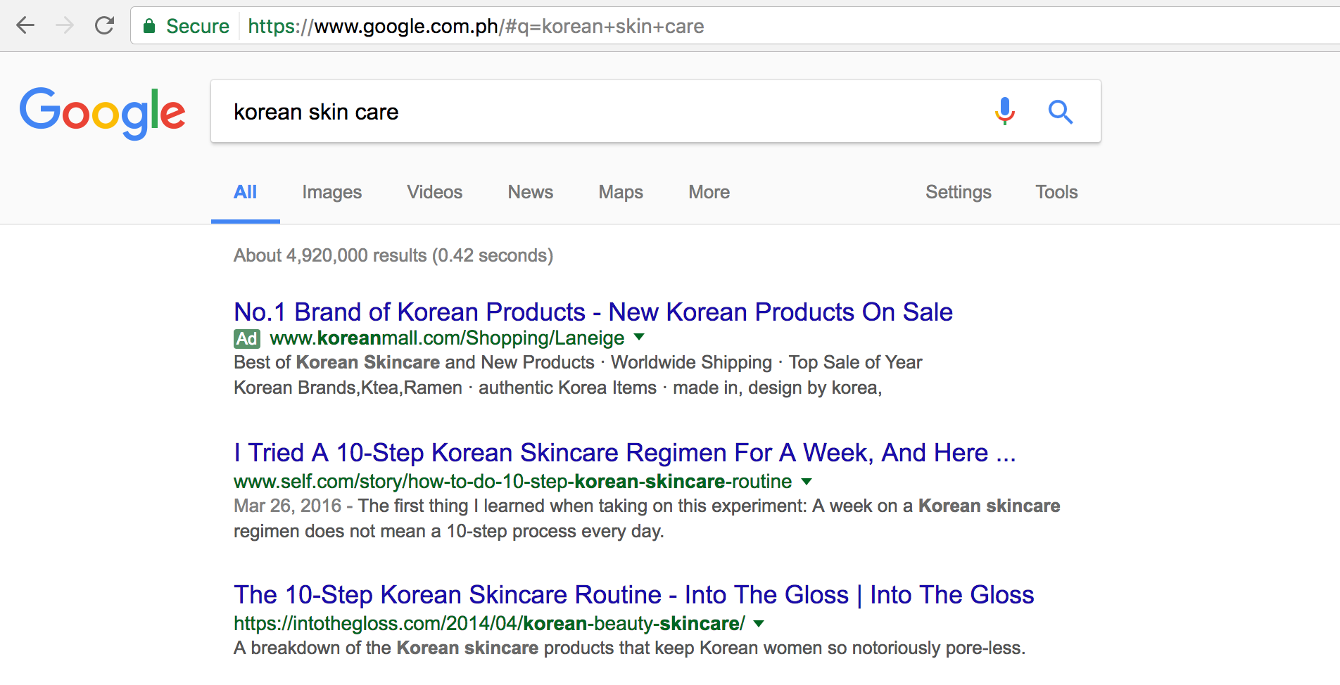The width and height of the screenshot is (1340, 685).
Task: Click the Secure padlock icon
Action: 150,25
